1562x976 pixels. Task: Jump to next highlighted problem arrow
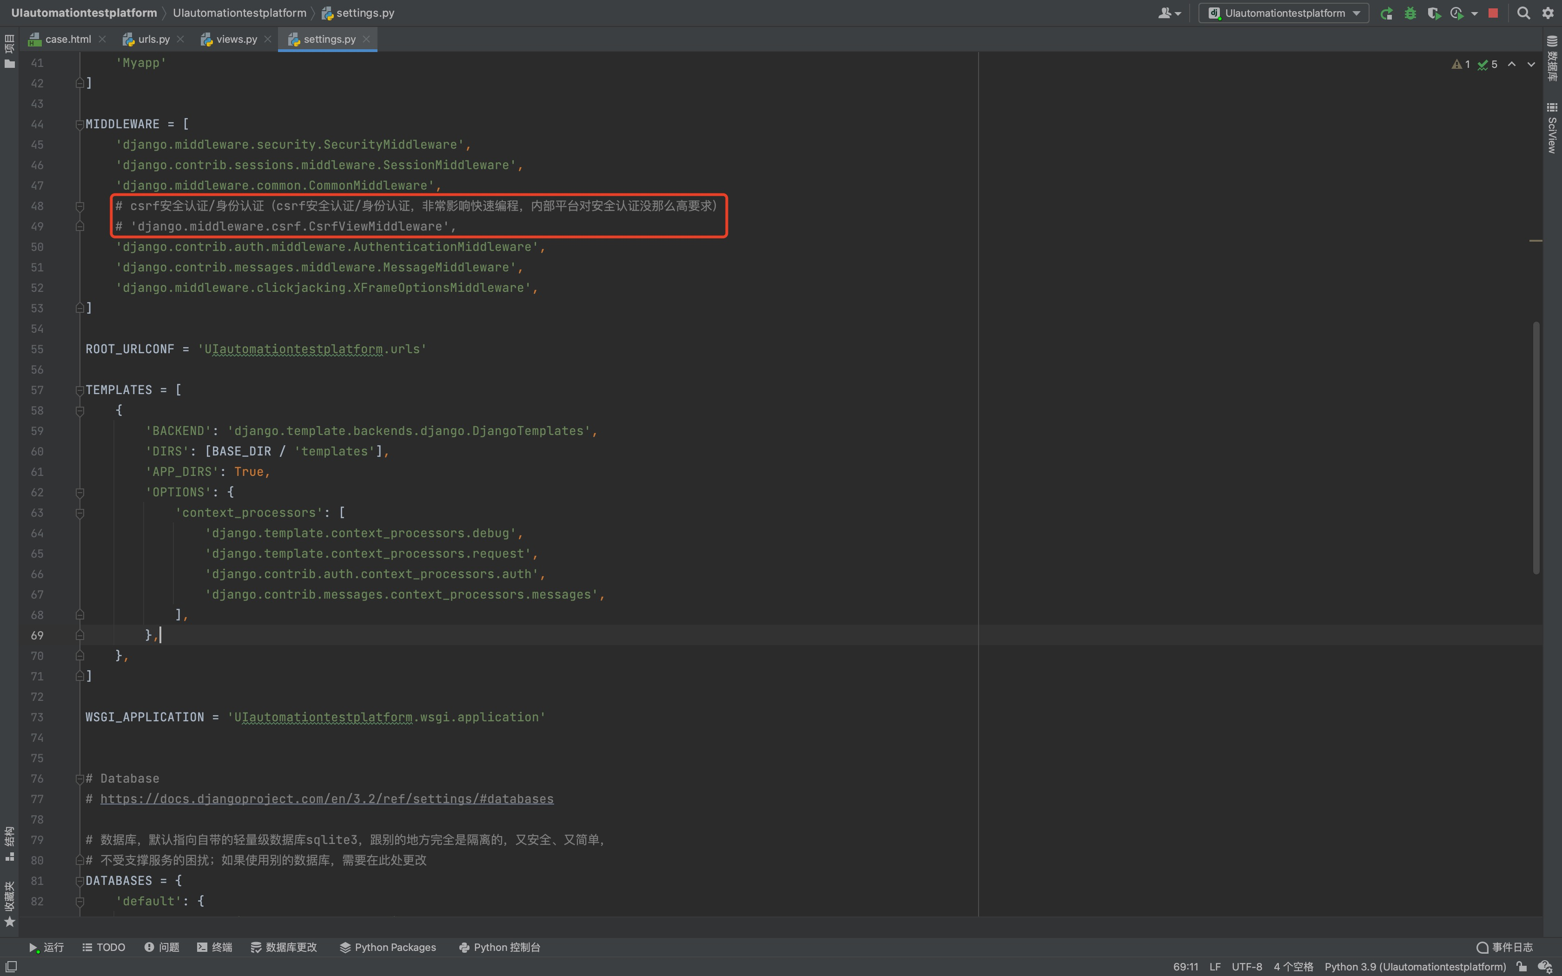(1531, 65)
